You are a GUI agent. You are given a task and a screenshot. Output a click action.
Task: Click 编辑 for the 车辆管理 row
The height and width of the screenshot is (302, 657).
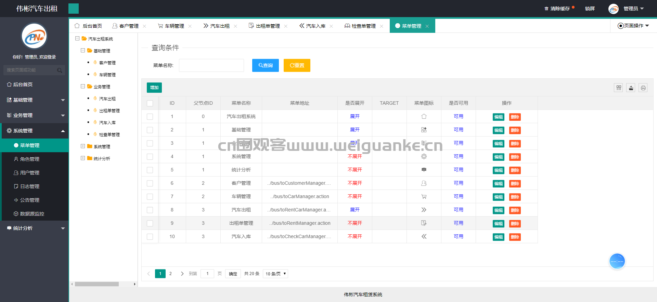click(x=499, y=197)
